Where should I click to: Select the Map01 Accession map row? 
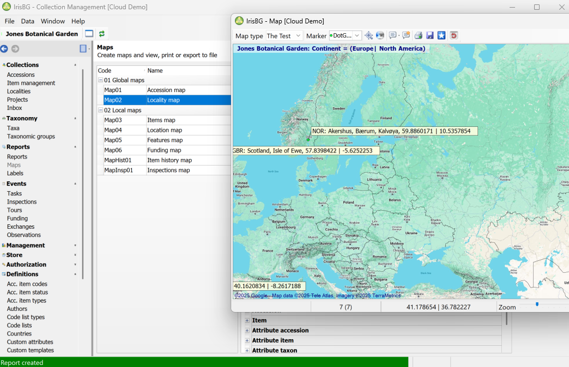(167, 90)
